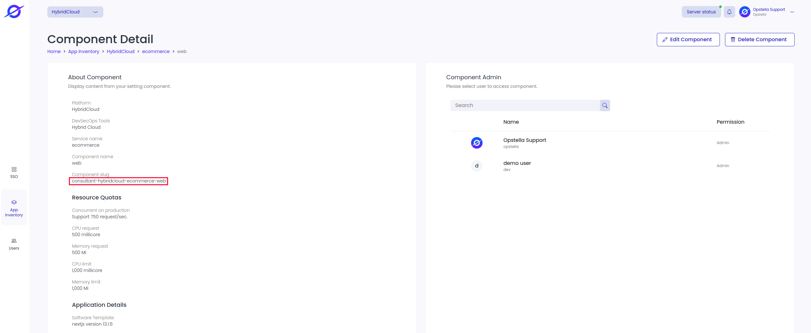Click Admin permission for Opstella Support
811x333 pixels.
(723, 143)
